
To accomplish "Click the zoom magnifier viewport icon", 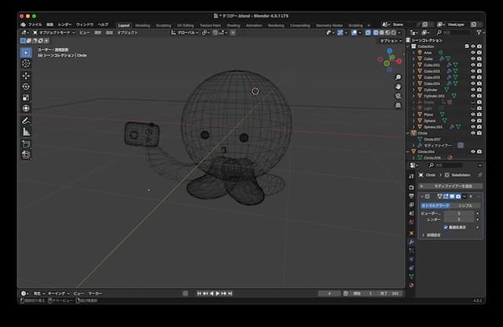I will click(x=398, y=77).
